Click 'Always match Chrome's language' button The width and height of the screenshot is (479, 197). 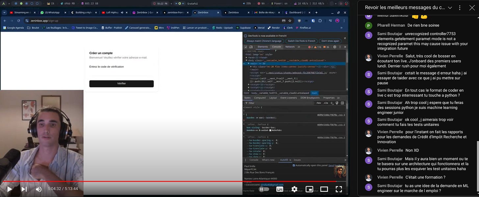click(264, 41)
